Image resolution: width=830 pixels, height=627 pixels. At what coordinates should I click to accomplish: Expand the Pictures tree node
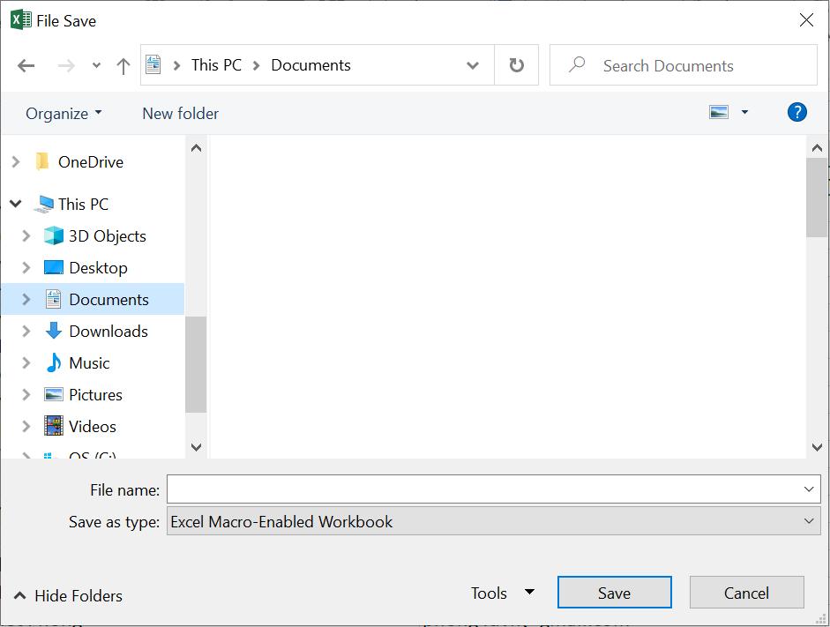click(x=26, y=395)
